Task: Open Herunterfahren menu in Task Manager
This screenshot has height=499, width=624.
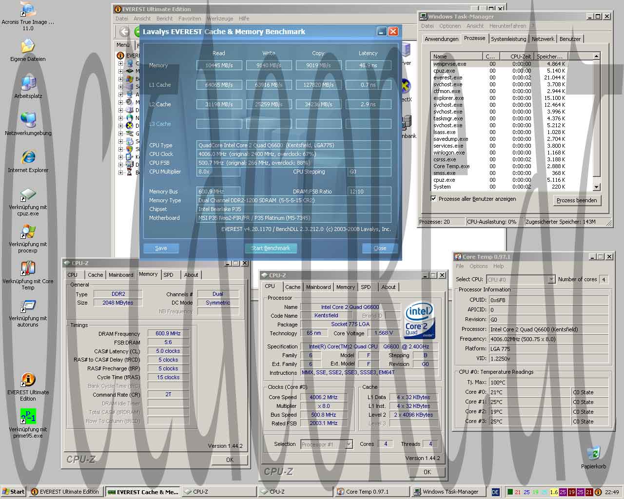Action: click(x=507, y=26)
